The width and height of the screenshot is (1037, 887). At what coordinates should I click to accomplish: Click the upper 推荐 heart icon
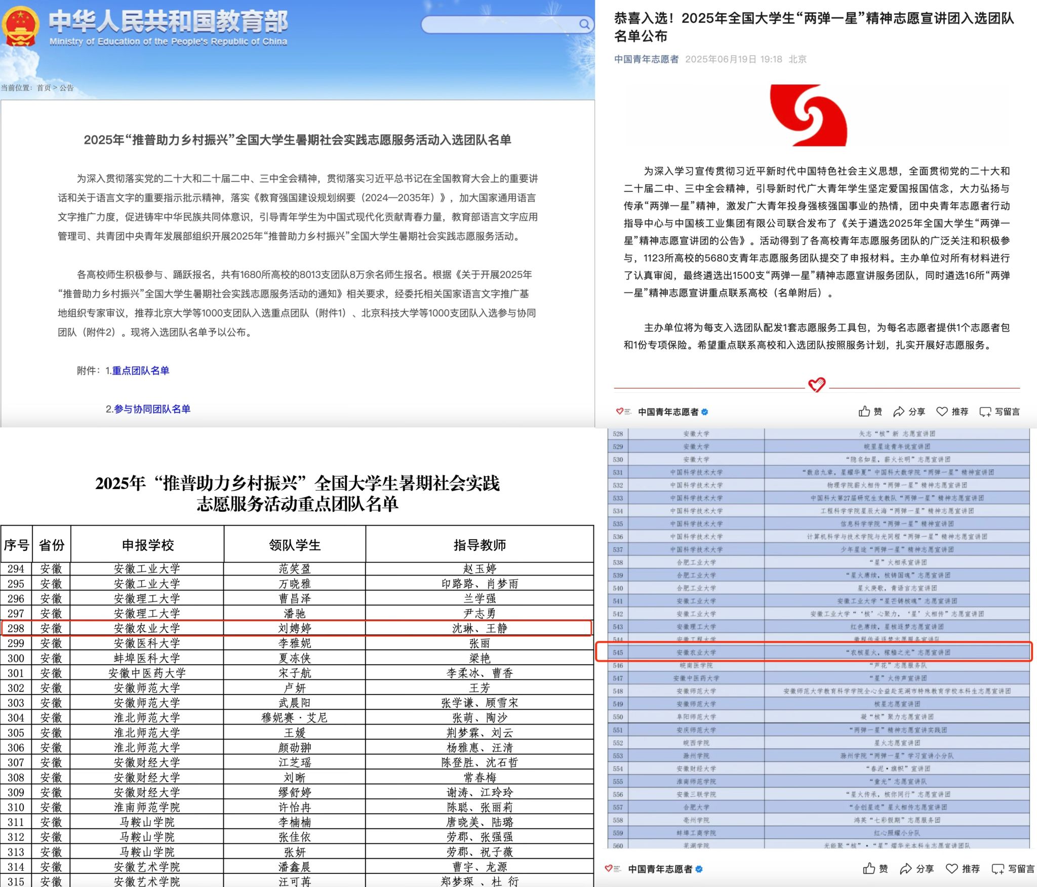click(x=942, y=412)
